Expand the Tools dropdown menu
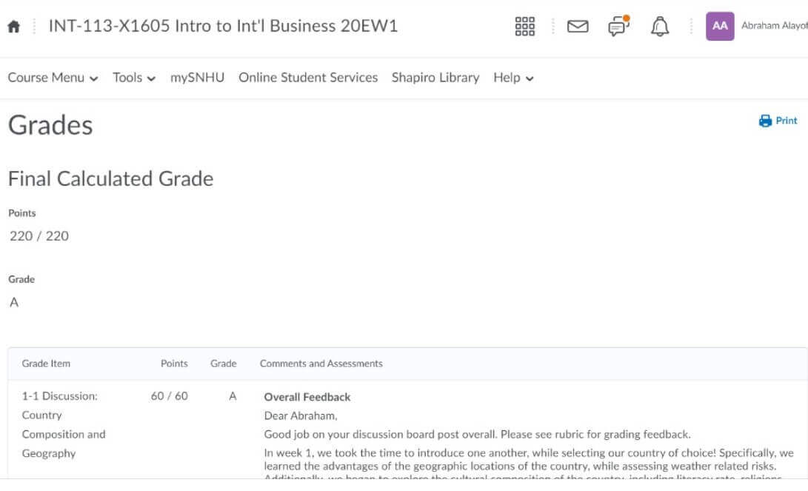The image size is (808, 491). click(x=134, y=78)
